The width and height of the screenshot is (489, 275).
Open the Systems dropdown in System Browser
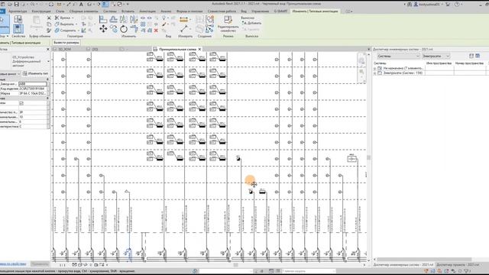[398, 56]
